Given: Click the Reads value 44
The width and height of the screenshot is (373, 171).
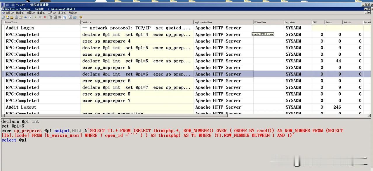Looking at the screenshot, I should (339, 61).
